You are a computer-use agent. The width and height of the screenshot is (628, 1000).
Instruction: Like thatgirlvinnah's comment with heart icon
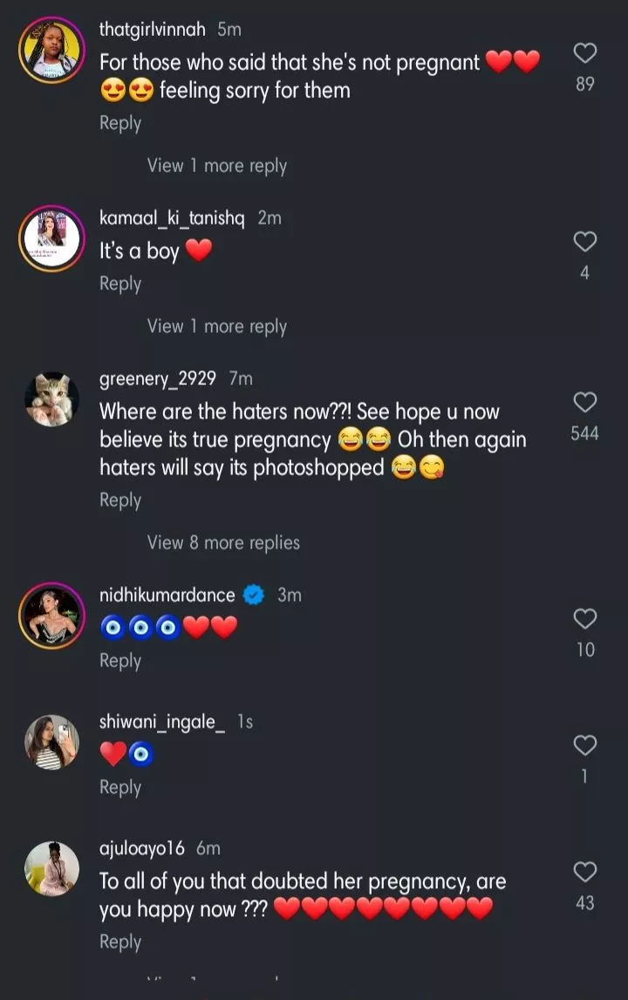tap(584, 54)
